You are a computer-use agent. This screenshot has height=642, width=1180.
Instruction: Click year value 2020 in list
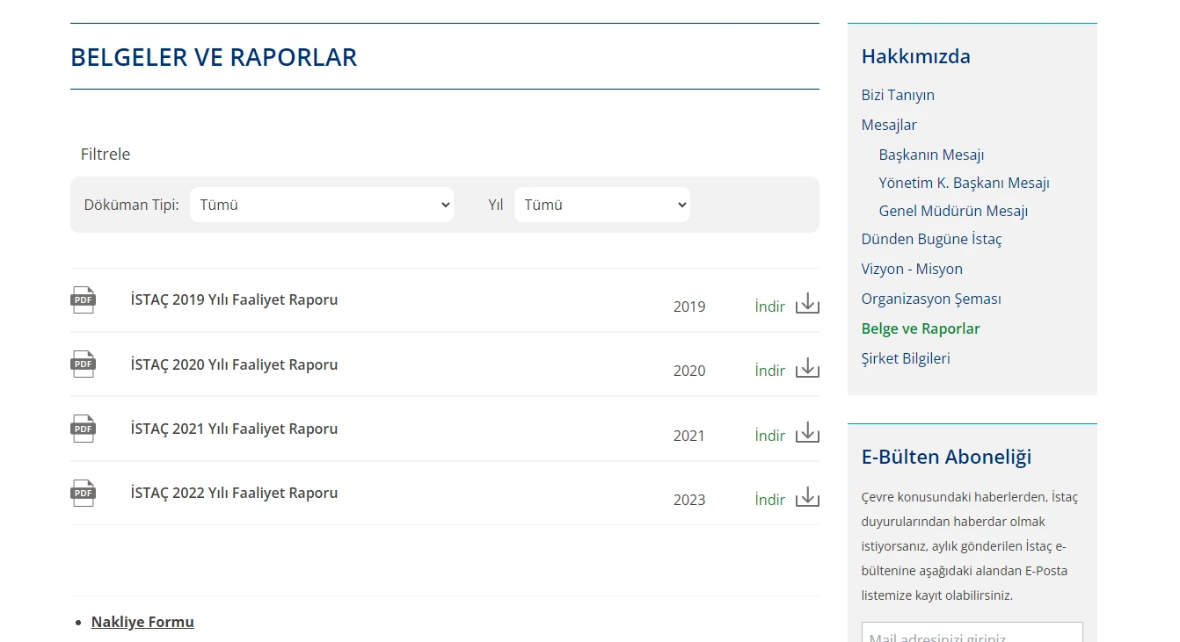click(689, 371)
